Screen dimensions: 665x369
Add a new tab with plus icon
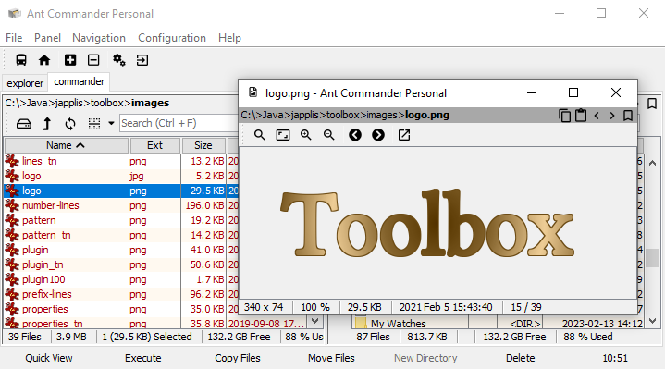pos(70,60)
